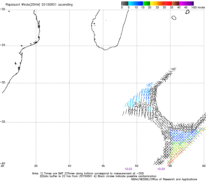Click the cyan-blue 5-15 knots color band
The height and width of the screenshot is (181, 206).
pyautogui.click(x=136, y=3)
